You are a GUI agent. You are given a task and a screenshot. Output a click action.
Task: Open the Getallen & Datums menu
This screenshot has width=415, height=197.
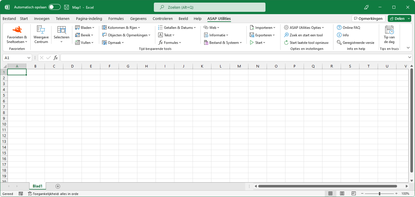coord(177,28)
